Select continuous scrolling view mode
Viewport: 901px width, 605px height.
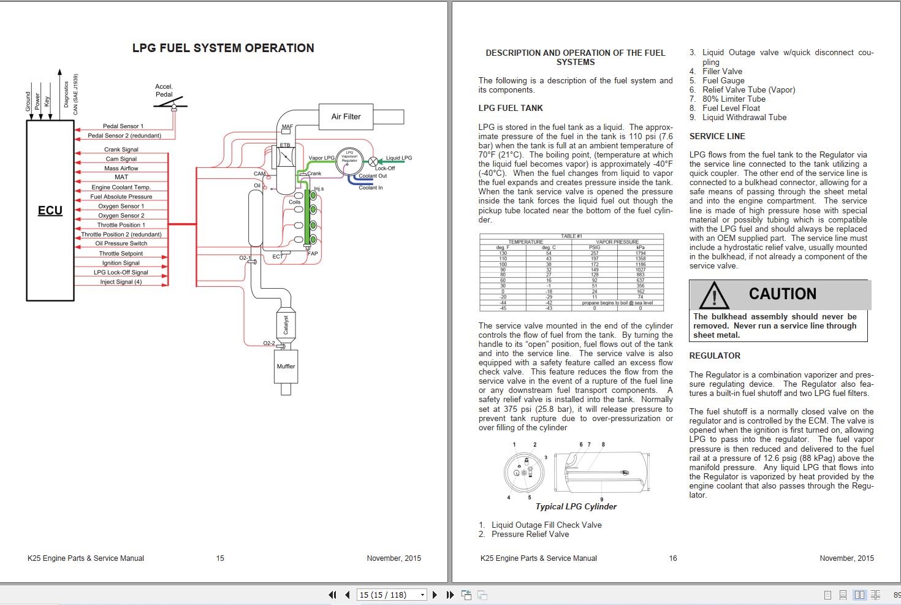tap(843, 594)
